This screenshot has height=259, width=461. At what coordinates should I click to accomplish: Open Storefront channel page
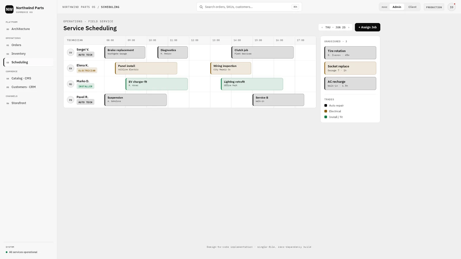[x=28, y=103]
